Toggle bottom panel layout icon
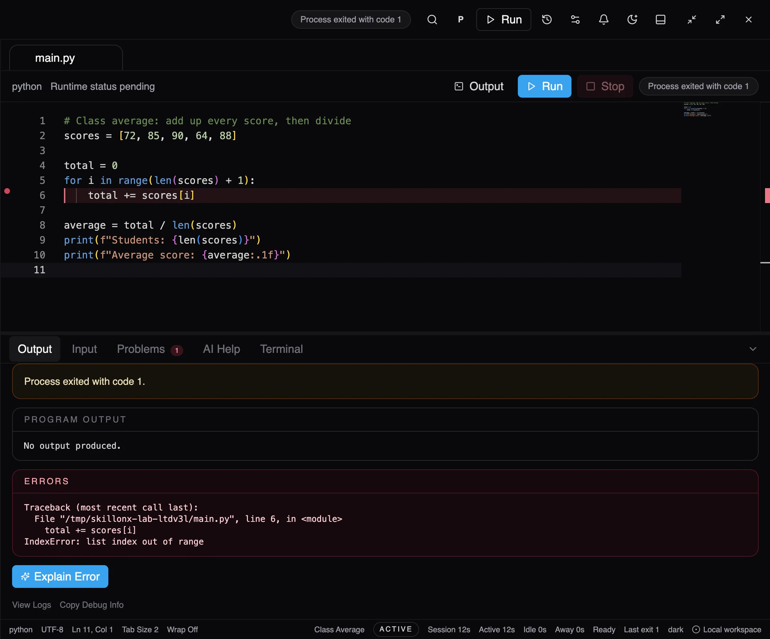 (x=660, y=20)
